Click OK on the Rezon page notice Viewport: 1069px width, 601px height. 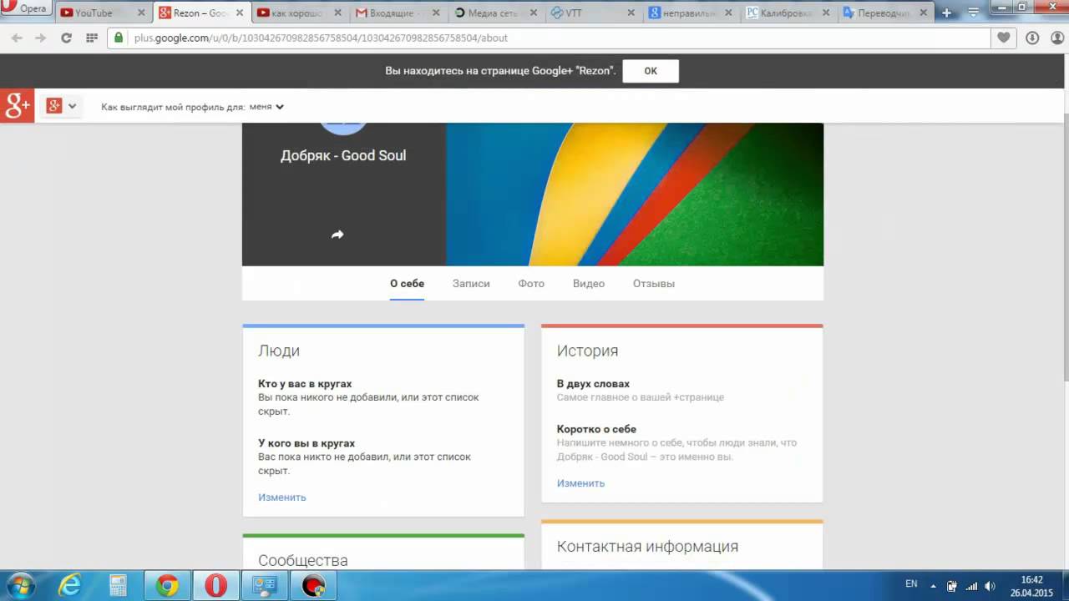click(x=651, y=71)
